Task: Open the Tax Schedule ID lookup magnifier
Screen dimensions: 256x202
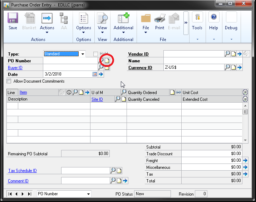Action: [113, 171]
